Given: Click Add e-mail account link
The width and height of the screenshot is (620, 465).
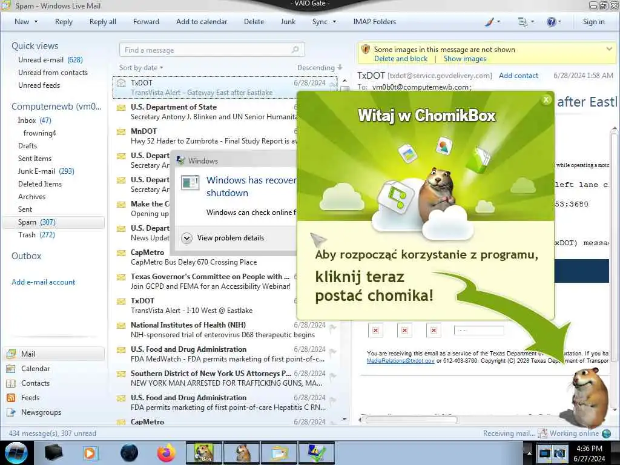Looking at the screenshot, I should [x=43, y=282].
